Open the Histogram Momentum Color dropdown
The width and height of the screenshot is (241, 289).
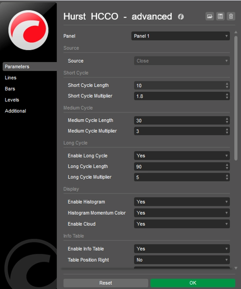tap(182, 213)
